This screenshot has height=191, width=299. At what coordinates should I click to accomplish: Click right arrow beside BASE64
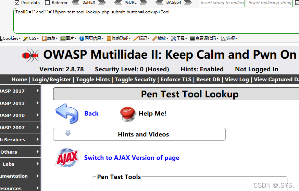coord(188,2)
